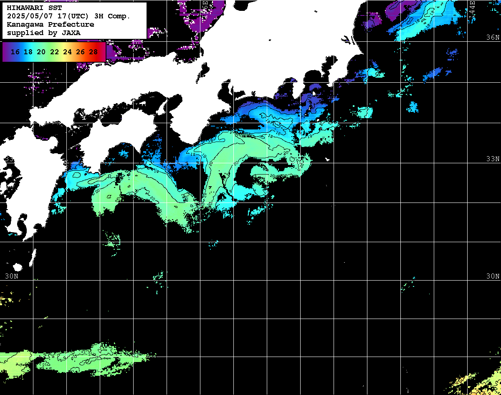Click the "30N" latitude label on left edge
The width and height of the screenshot is (501, 395).
(12, 276)
